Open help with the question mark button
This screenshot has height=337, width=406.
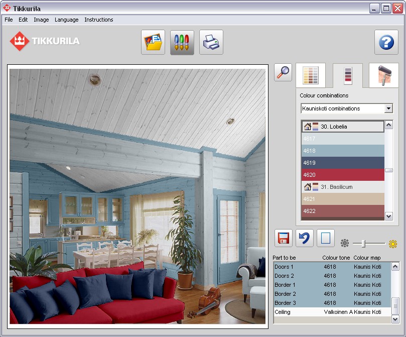386,42
